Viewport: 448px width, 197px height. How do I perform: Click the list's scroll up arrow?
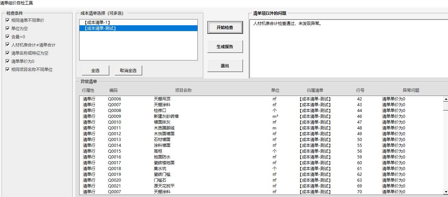(445, 99)
